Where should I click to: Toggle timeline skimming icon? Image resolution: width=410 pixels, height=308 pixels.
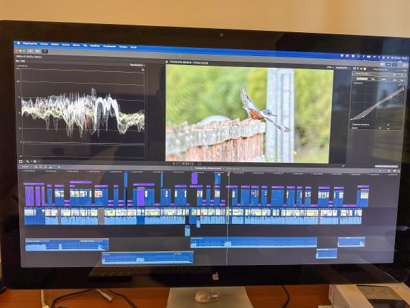pos(372,170)
